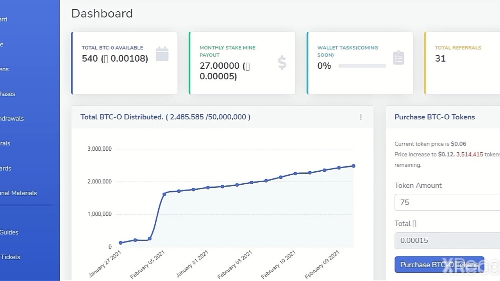Click the Purchase BTC-O Tokens panel title

[434, 117]
